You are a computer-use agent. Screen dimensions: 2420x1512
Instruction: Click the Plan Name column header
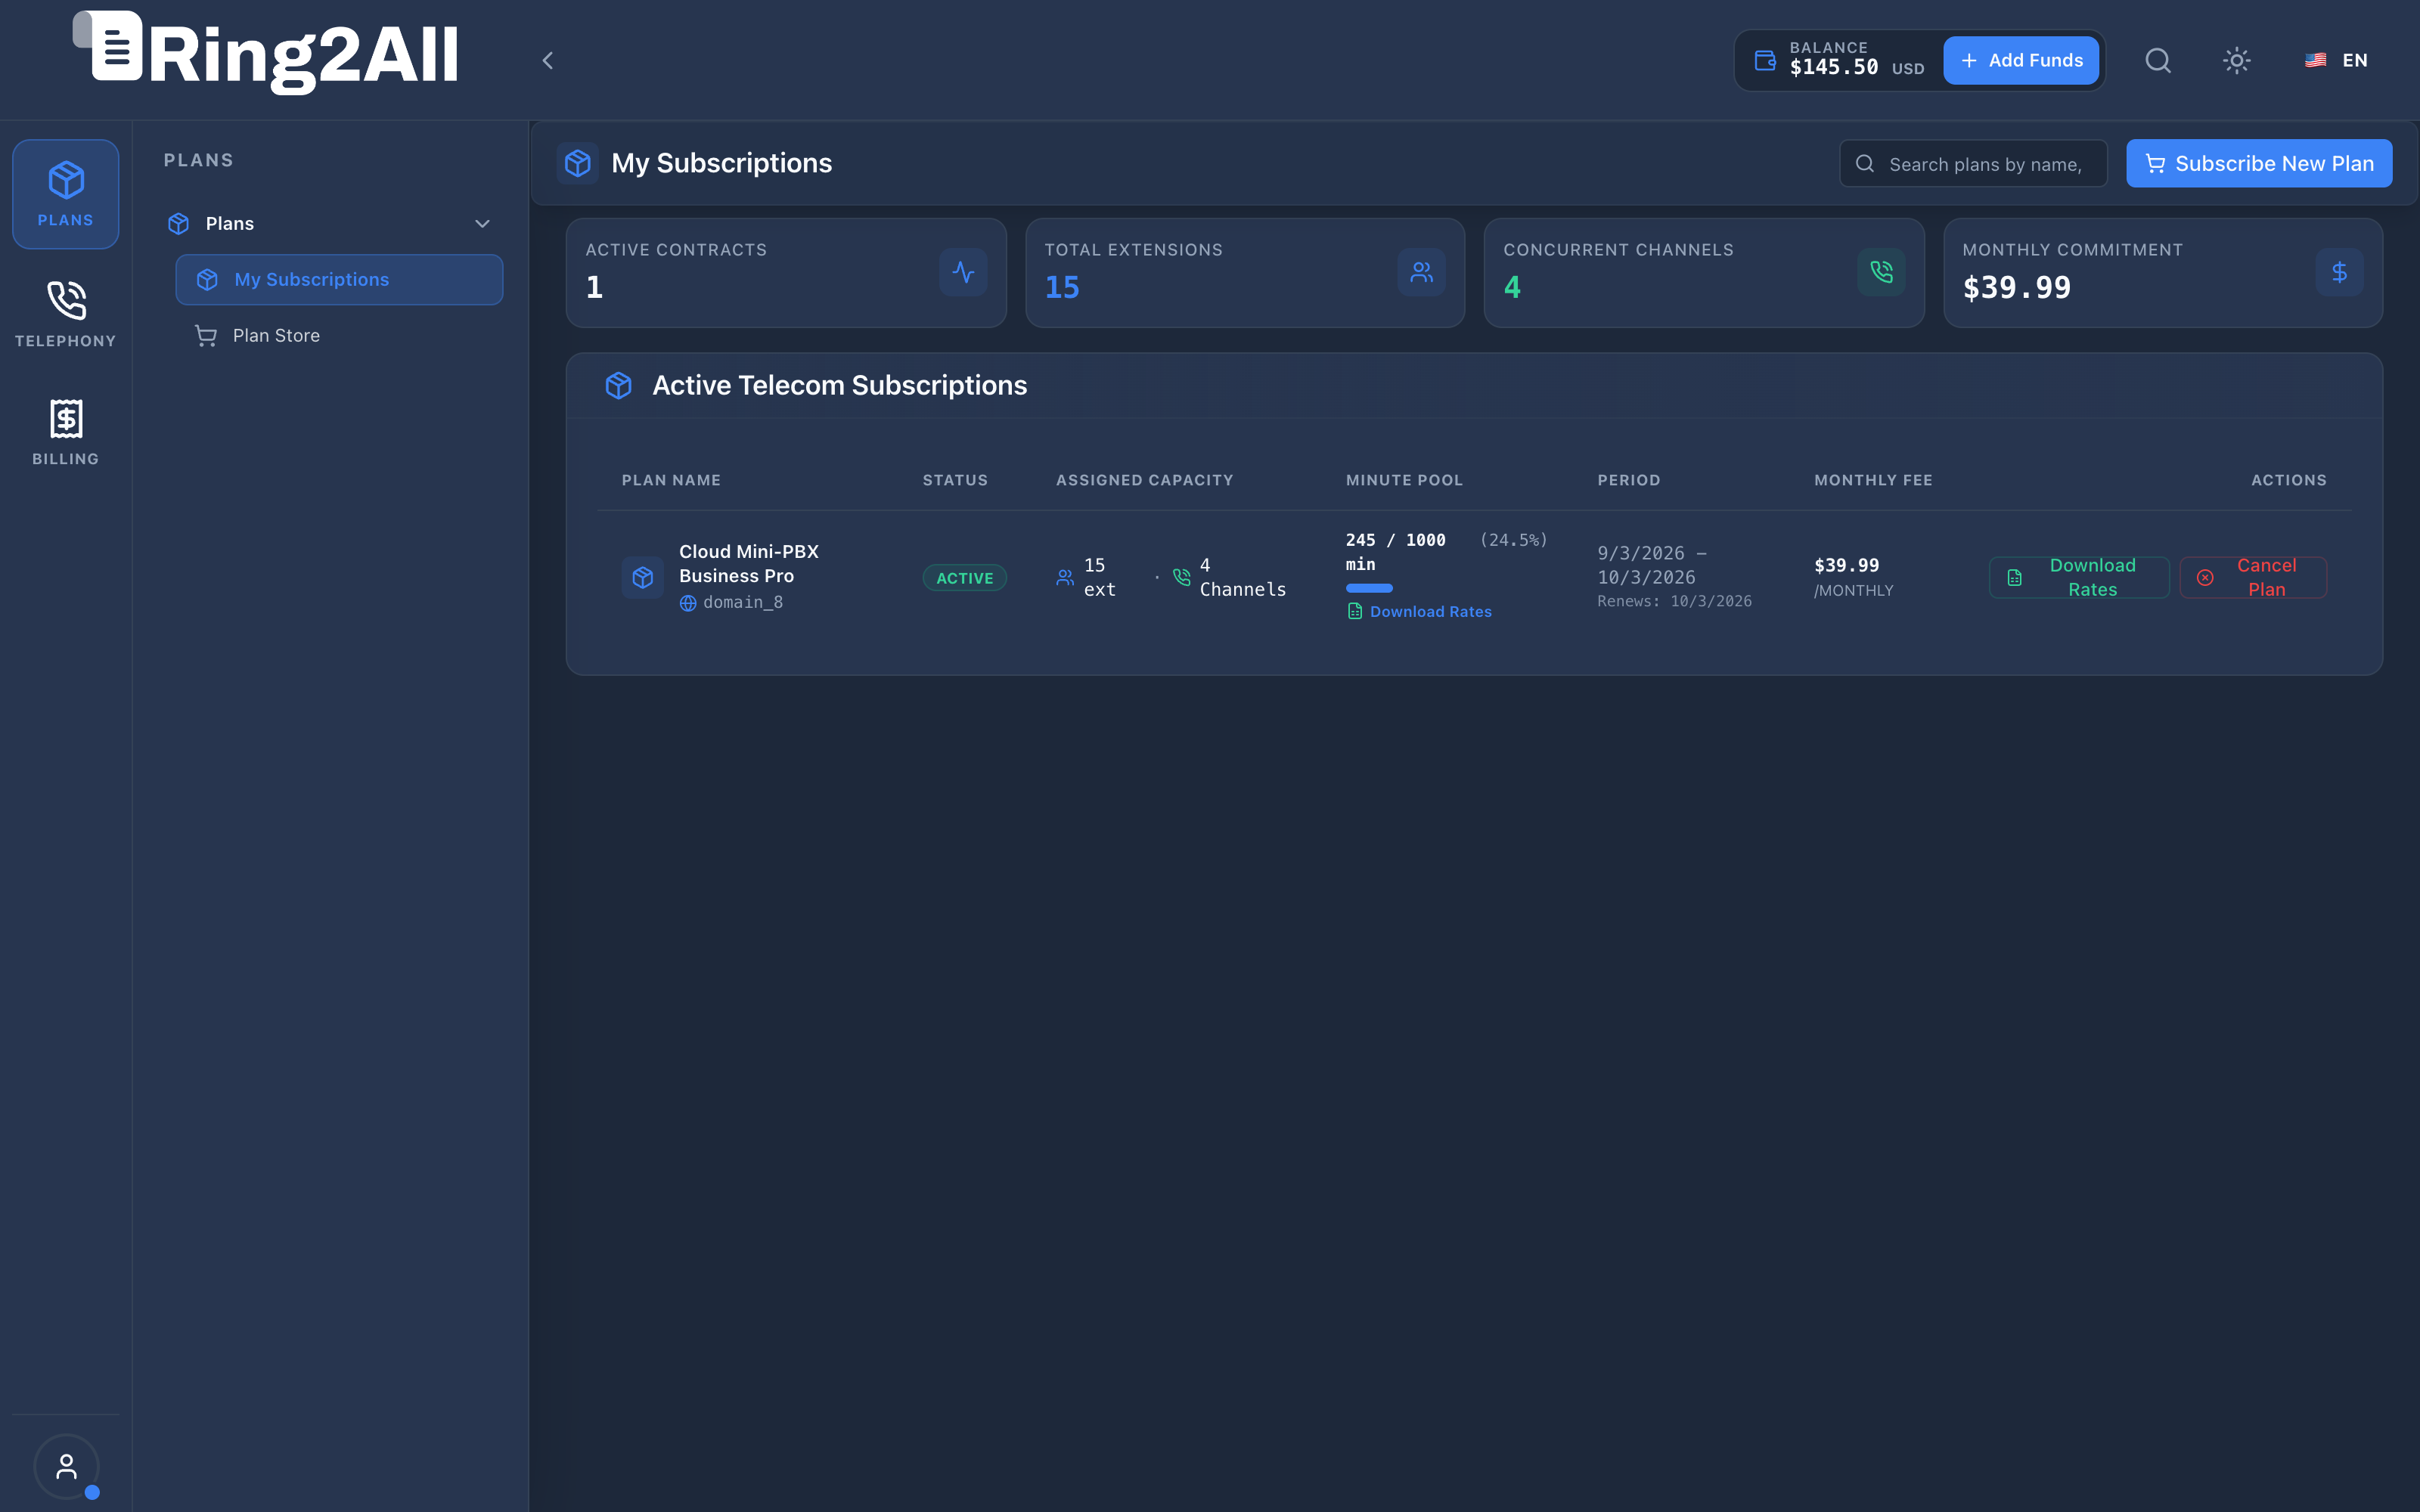click(671, 480)
